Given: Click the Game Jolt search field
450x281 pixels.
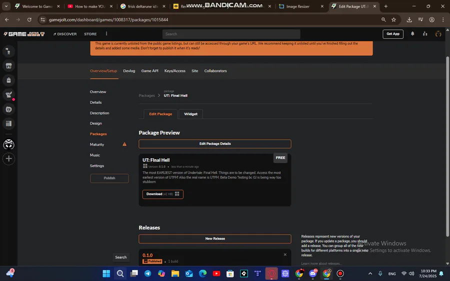Looking at the screenshot, I should (x=231, y=34).
